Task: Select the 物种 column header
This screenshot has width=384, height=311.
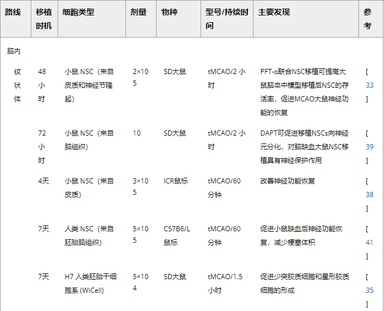Action: pyautogui.click(x=169, y=13)
